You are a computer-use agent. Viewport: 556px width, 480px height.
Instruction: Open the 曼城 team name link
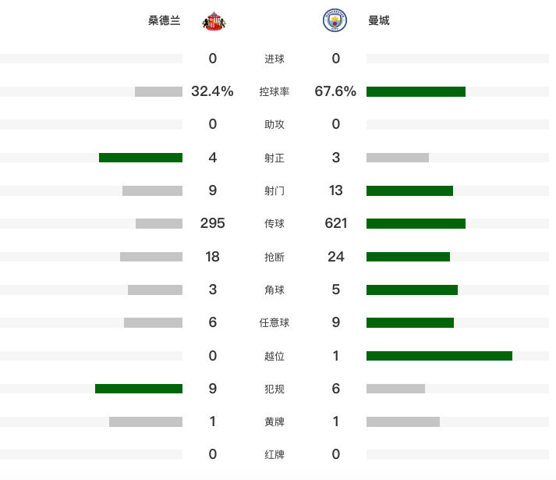(379, 21)
